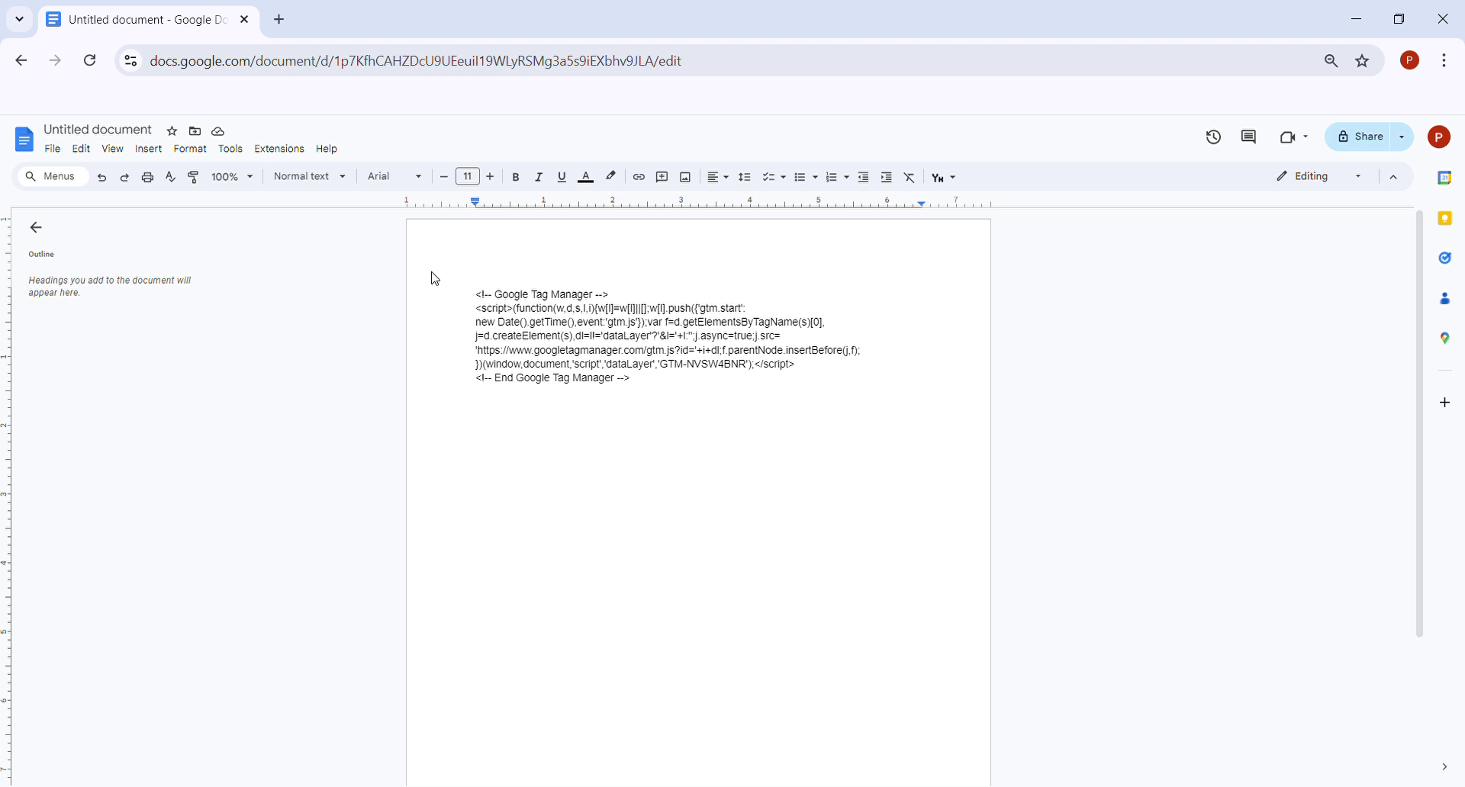Click the Share button

point(1360,137)
